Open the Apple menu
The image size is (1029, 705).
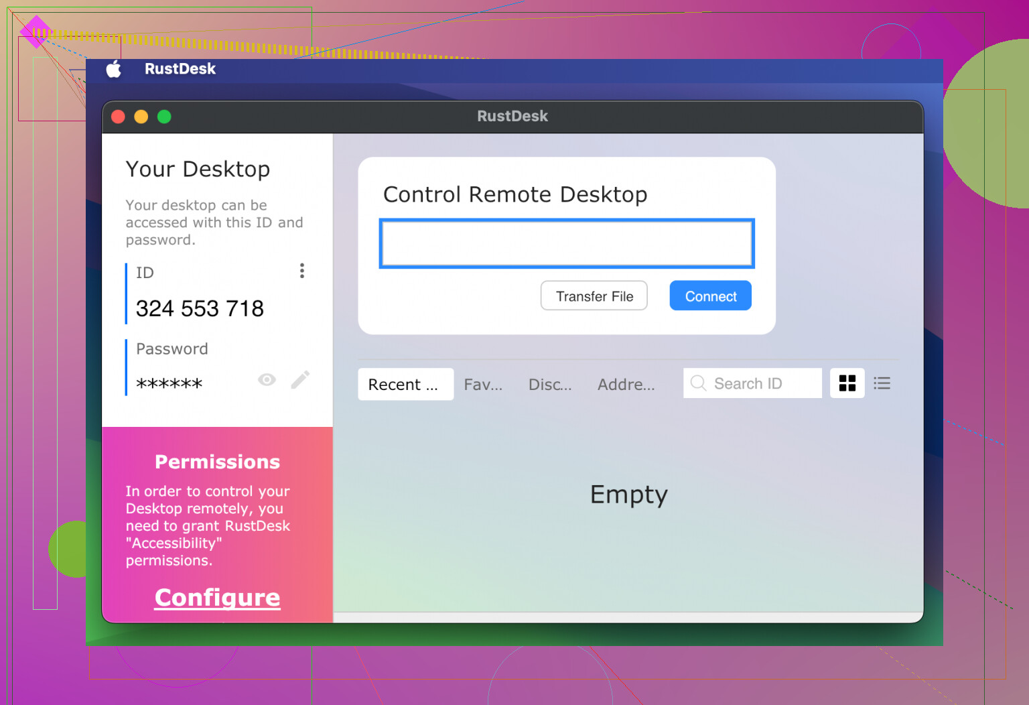(x=114, y=69)
